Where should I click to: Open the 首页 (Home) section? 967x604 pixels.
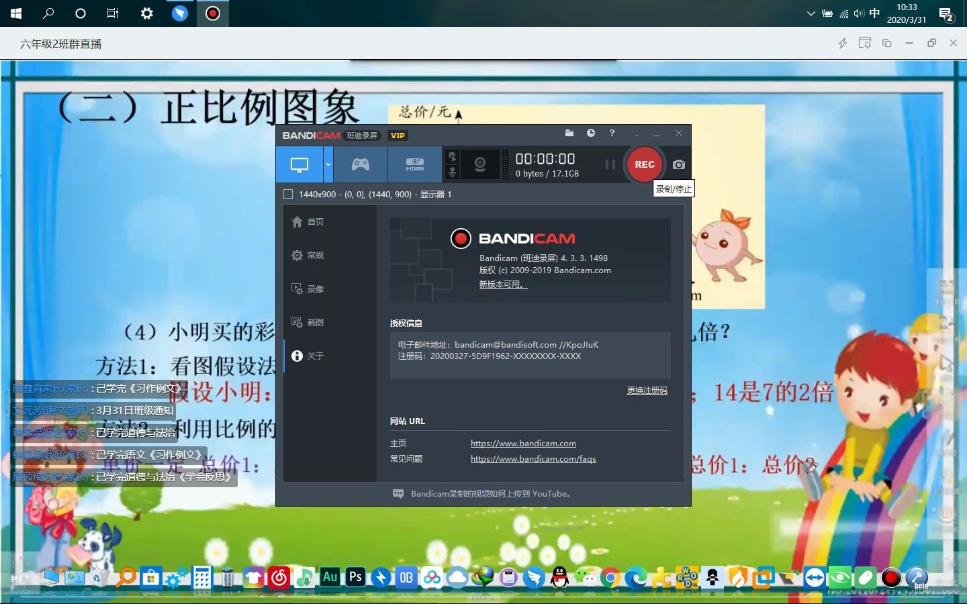click(315, 222)
